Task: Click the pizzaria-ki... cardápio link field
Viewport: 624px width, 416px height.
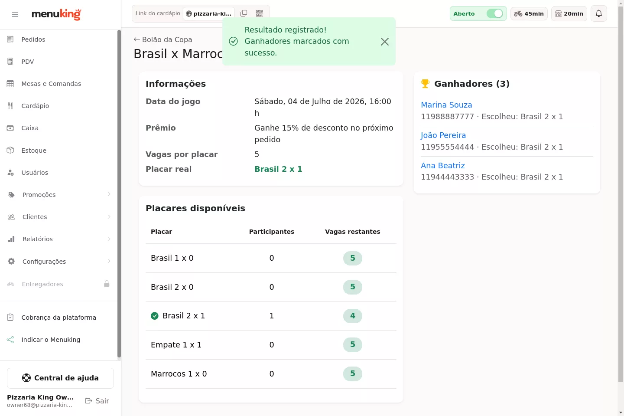Action: (209, 13)
